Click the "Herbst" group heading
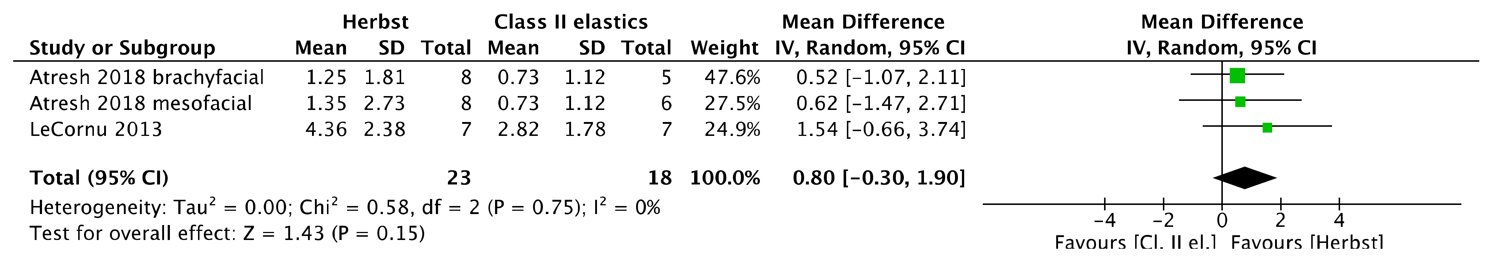1495x263 pixels. 375,22
